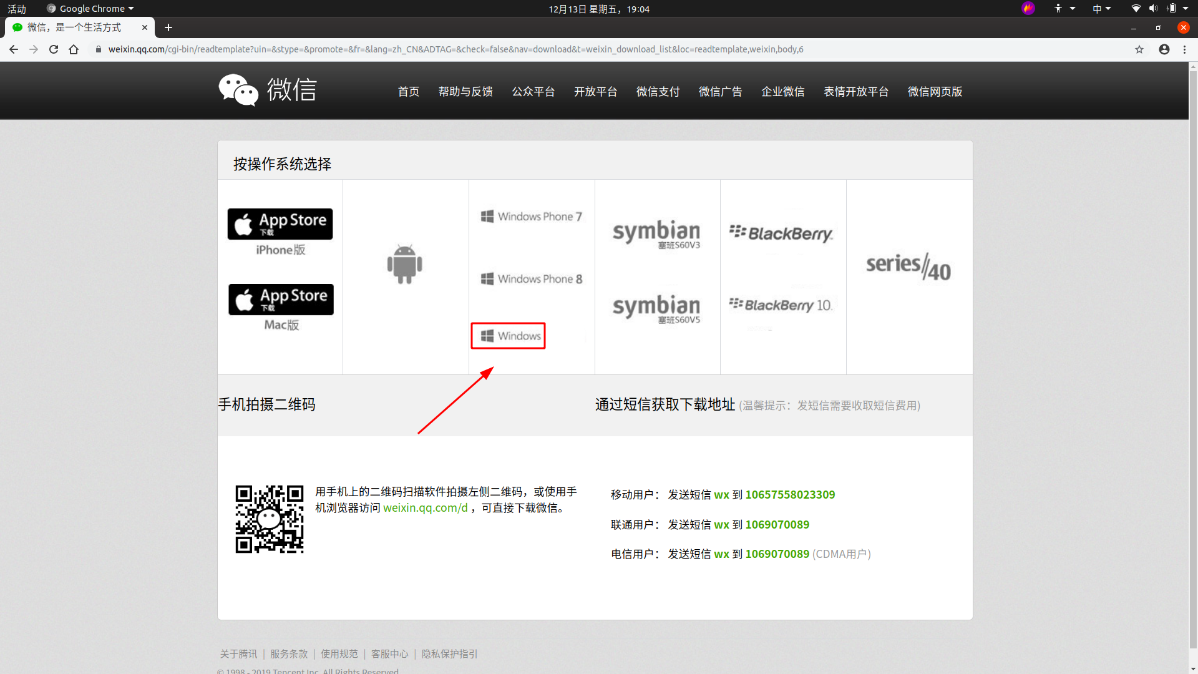This screenshot has height=674, width=1198.
Task: Open 公众平台 navigation item
Action: coord(533,92)
